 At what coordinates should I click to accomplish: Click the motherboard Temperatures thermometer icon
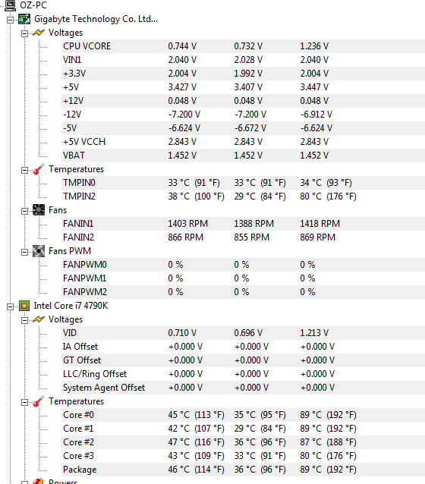pyautogui.click(x=39, y=169)
